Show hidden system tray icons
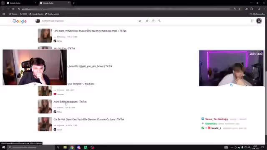 point(232,147)
